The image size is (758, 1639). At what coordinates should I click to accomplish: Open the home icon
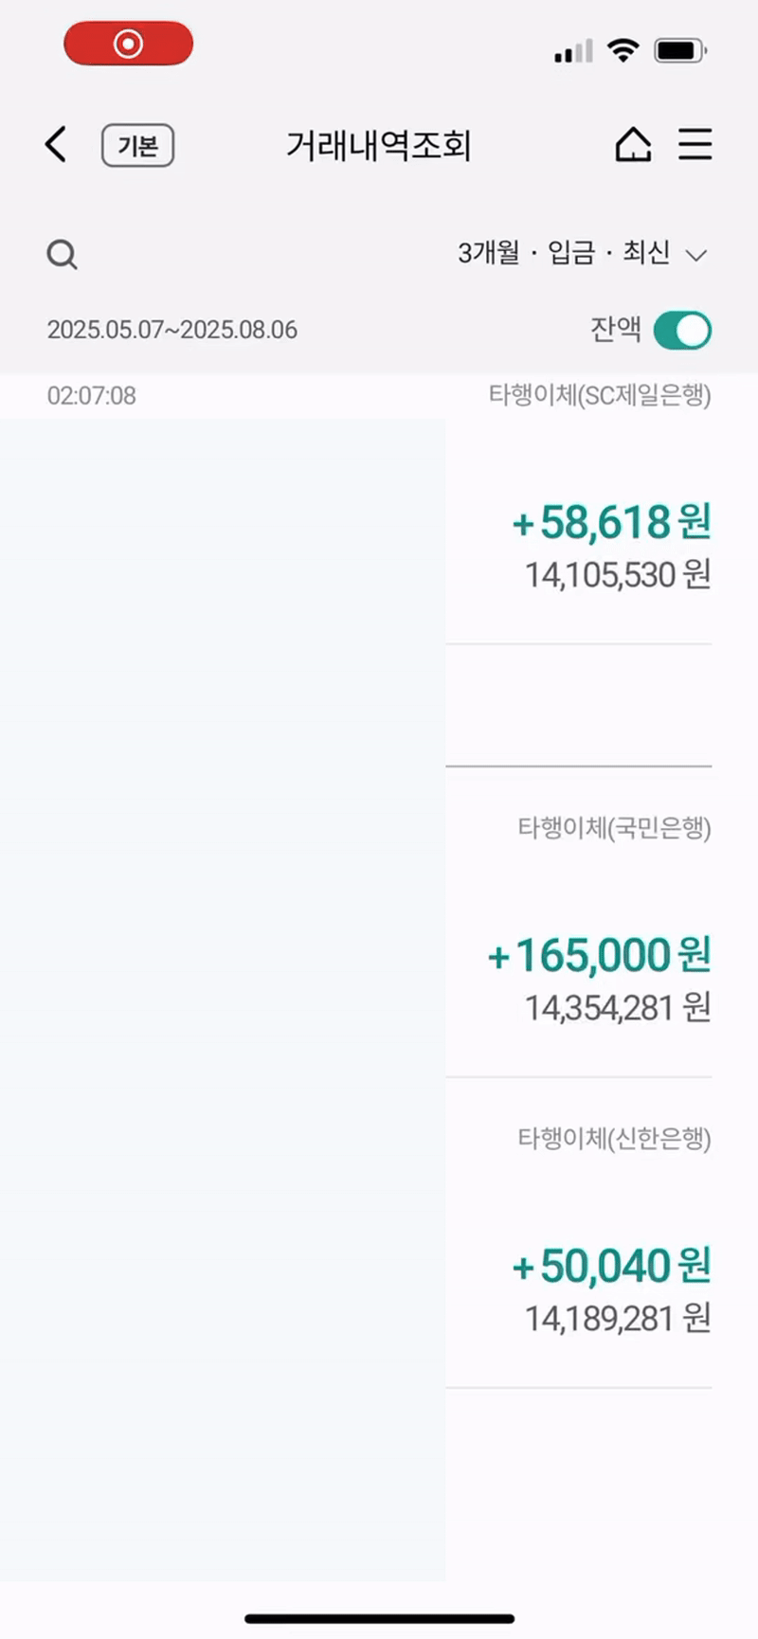(633, 145)
